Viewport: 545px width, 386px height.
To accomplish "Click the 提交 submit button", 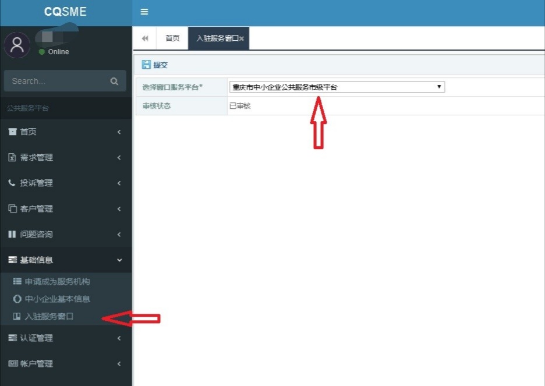I will (155, 65).
